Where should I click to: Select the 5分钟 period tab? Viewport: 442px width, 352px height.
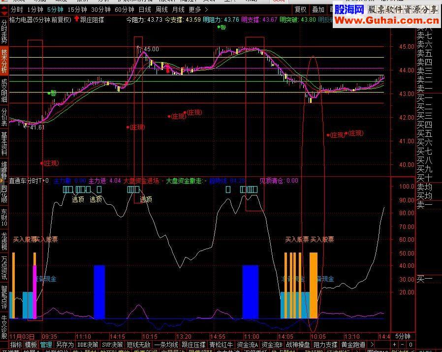(55, 9)
